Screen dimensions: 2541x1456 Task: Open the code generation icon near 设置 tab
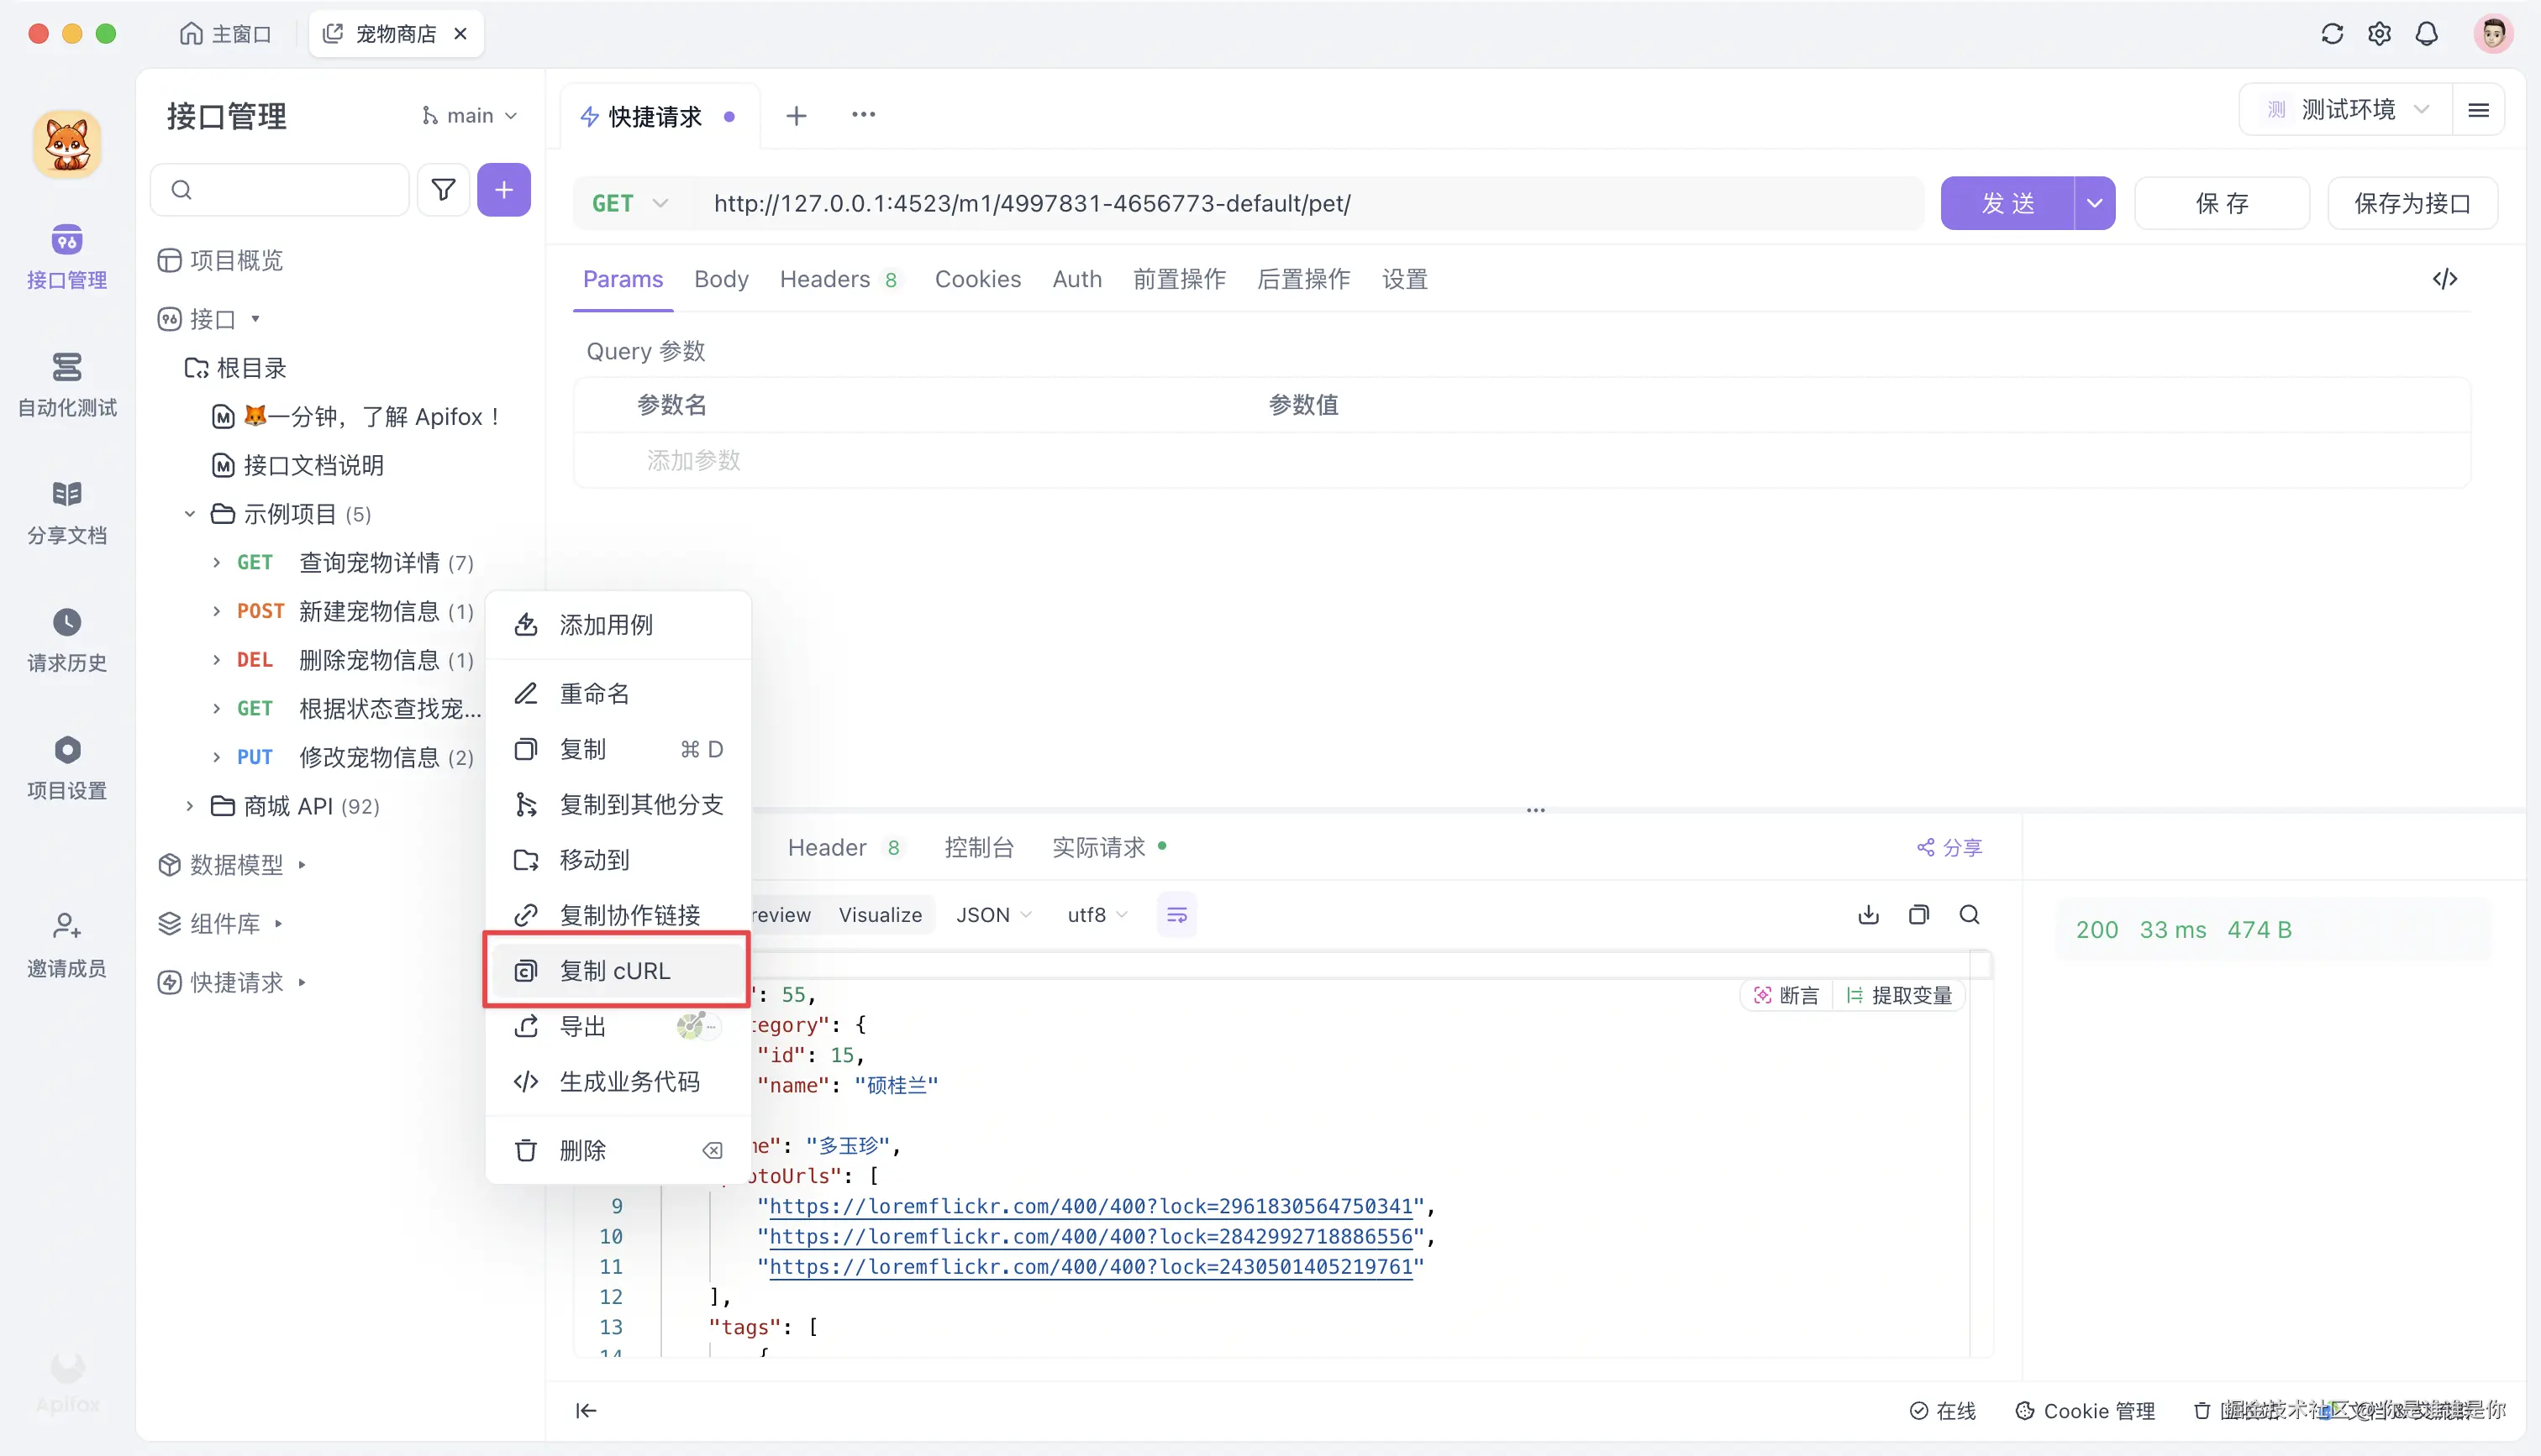2445,279
